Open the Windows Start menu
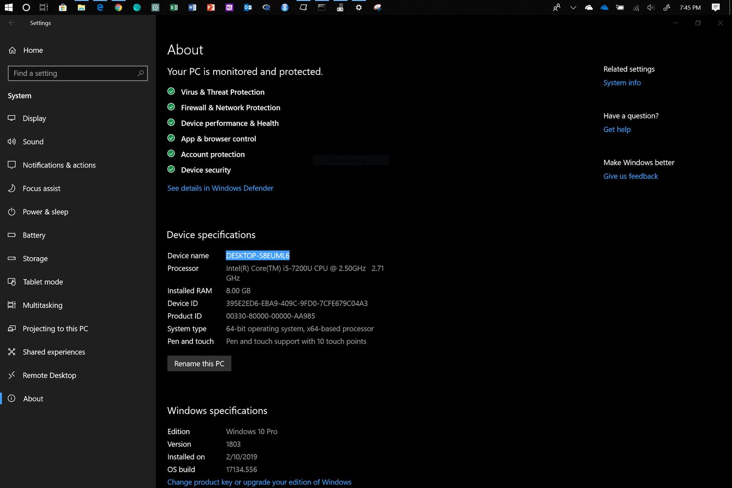Image resolution: width=732 pixels, height=488 pixels. (9, 7)
